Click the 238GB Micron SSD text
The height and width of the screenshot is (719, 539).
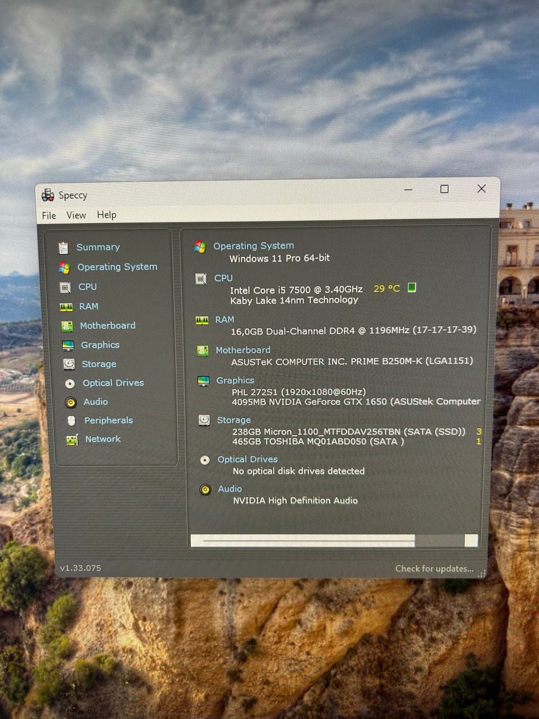pos(349,432)
